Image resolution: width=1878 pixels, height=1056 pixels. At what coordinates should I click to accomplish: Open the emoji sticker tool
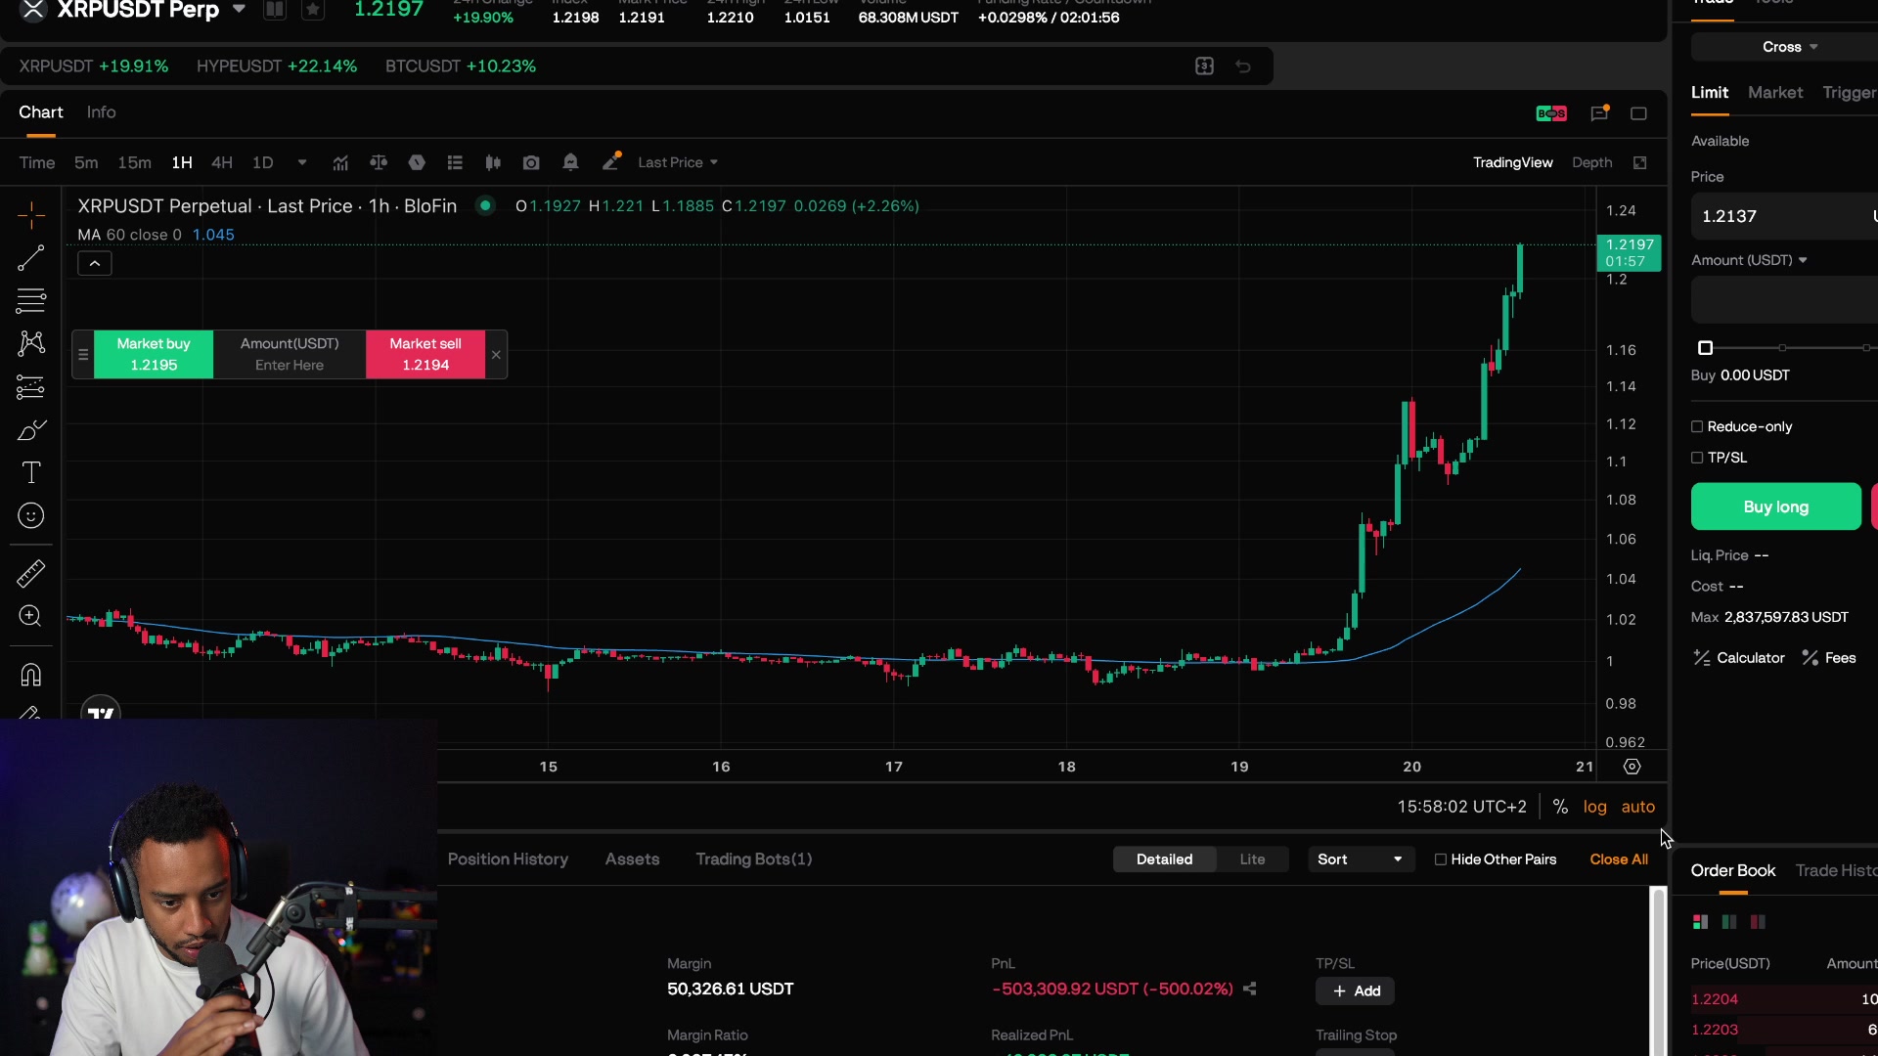pyautogui.click(x=30, y=516)
